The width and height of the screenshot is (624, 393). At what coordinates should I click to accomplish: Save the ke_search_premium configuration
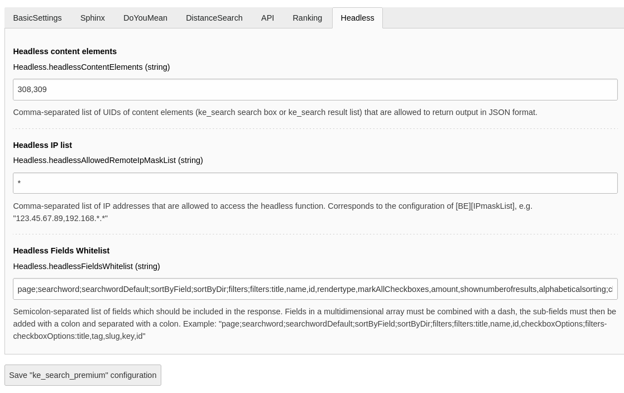pos(83,375)
